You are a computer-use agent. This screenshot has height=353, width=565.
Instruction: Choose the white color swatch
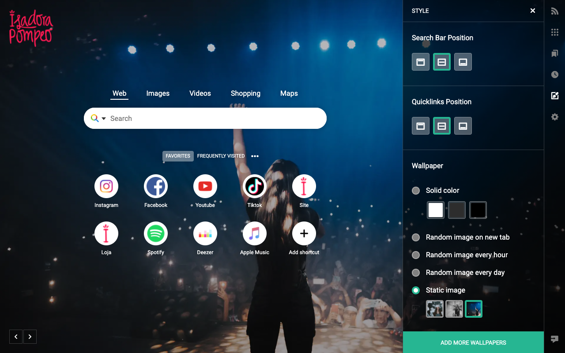[436, 210]
